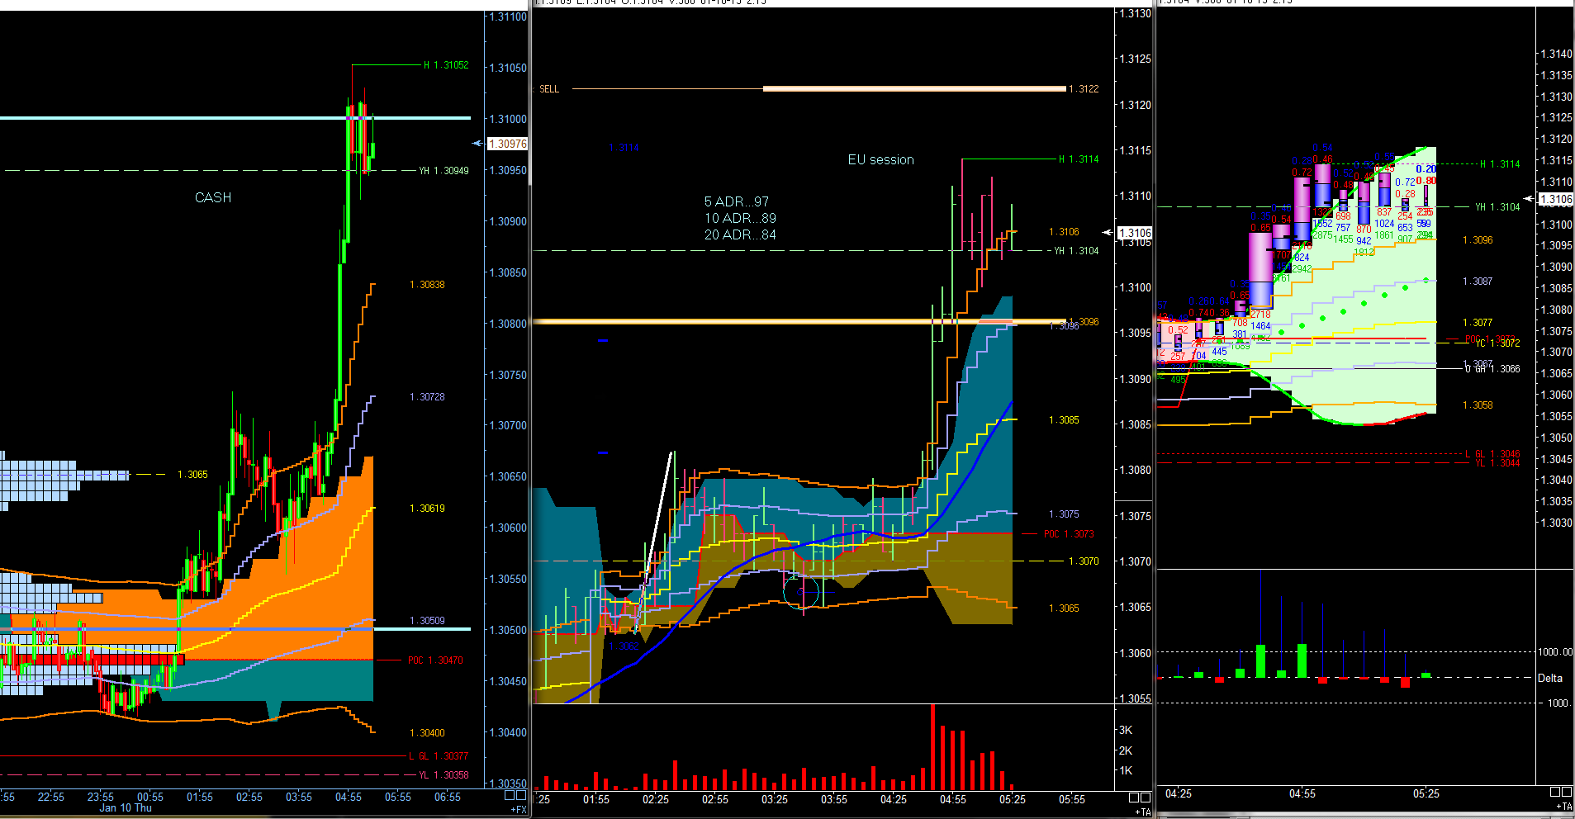Viewport: 1575px width, 819px height.
Task: Click the YH 1.30949 label in CASH chart
Action: 444,171
